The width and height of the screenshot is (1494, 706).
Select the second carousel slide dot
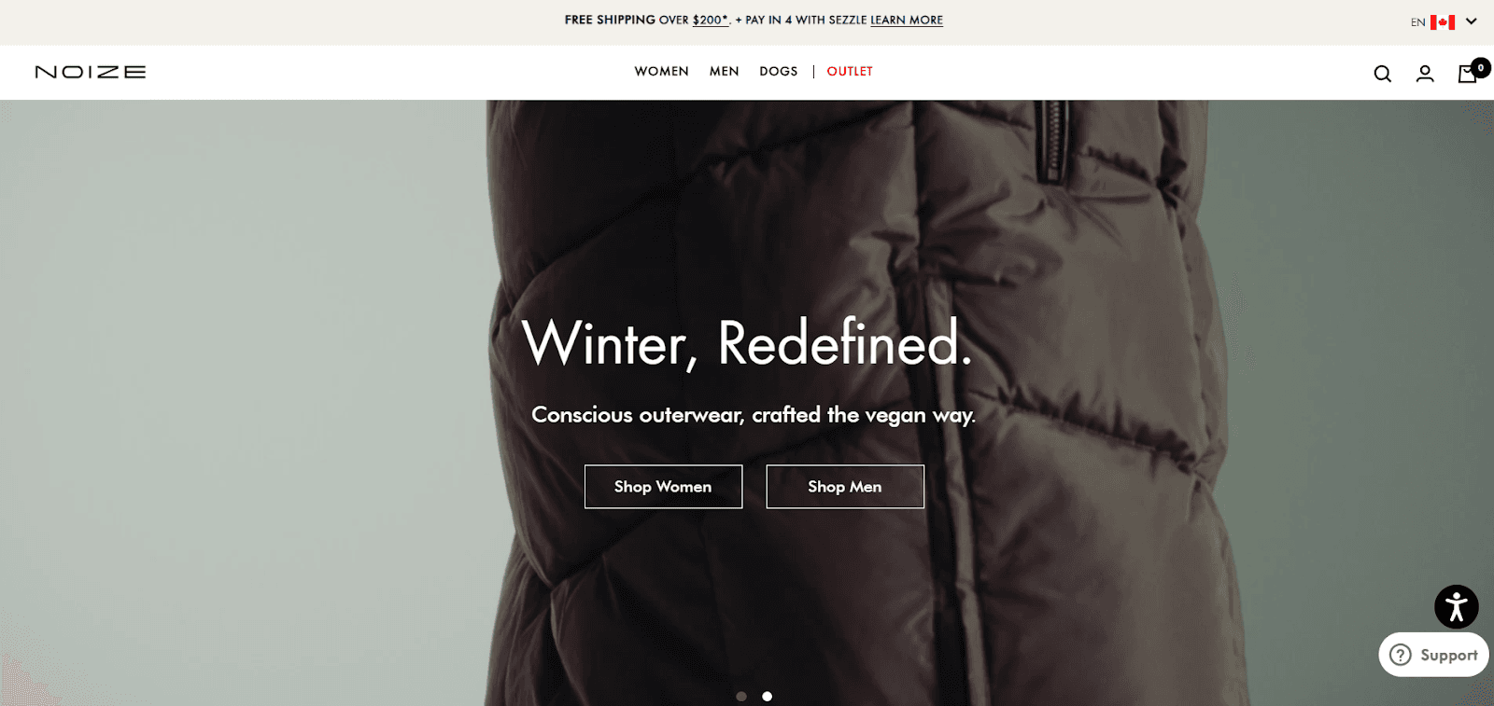pos(768,696)
